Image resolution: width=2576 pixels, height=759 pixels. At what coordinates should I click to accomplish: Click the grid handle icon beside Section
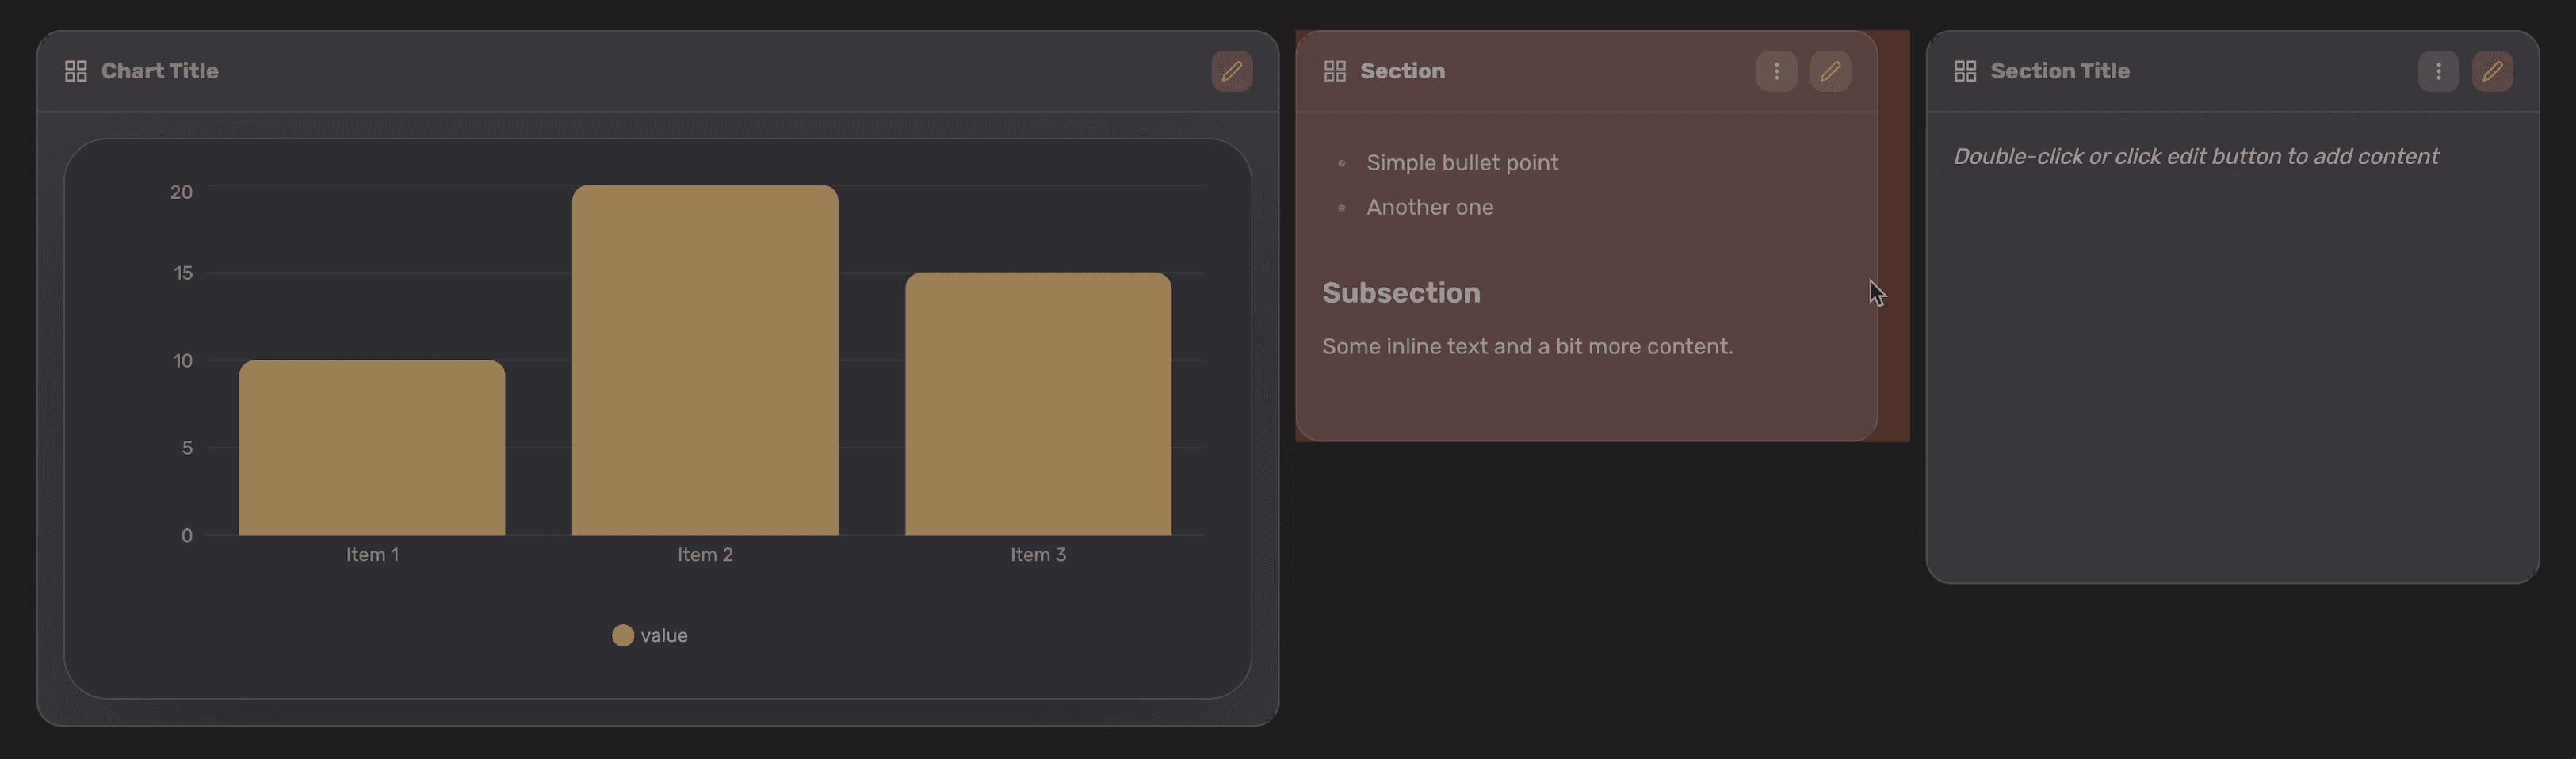1335,70
